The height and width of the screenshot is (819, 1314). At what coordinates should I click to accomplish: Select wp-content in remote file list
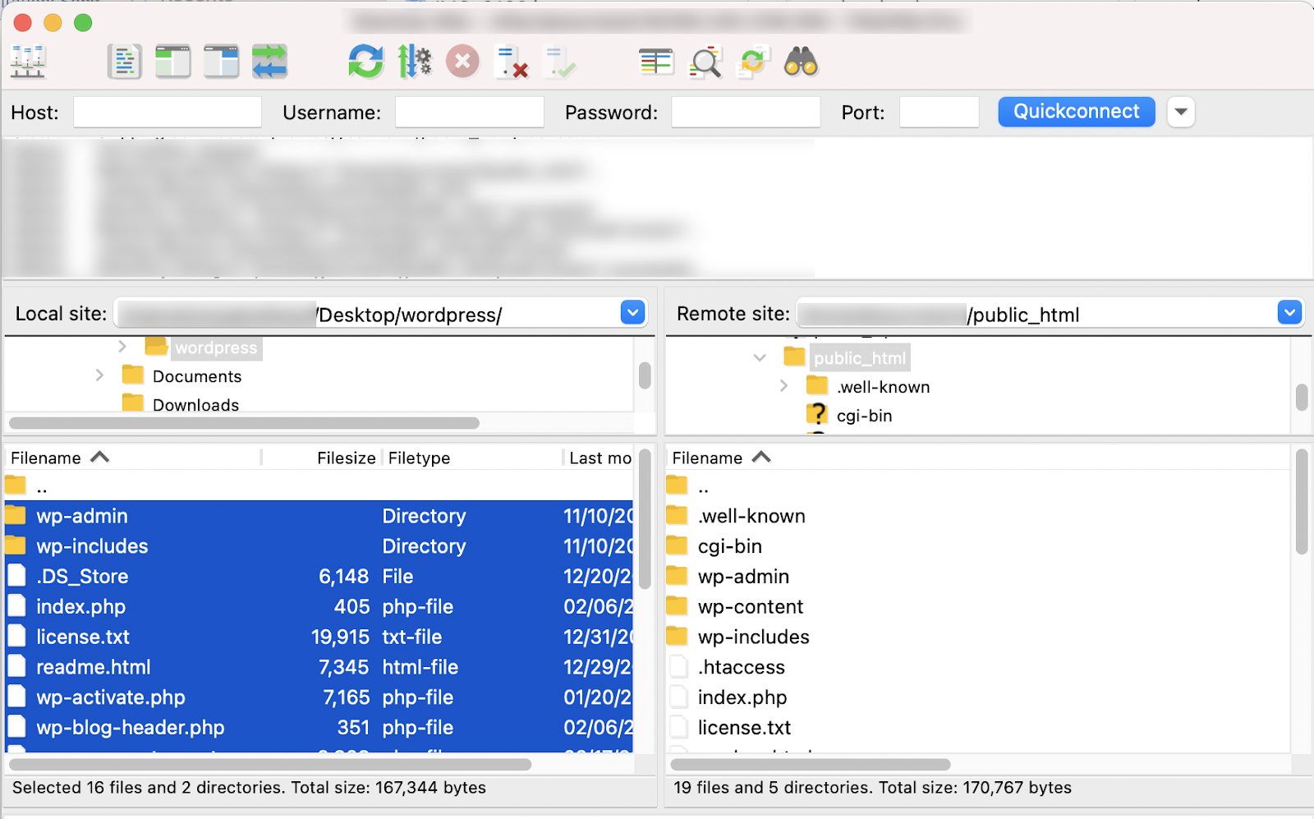coord(977,607)
